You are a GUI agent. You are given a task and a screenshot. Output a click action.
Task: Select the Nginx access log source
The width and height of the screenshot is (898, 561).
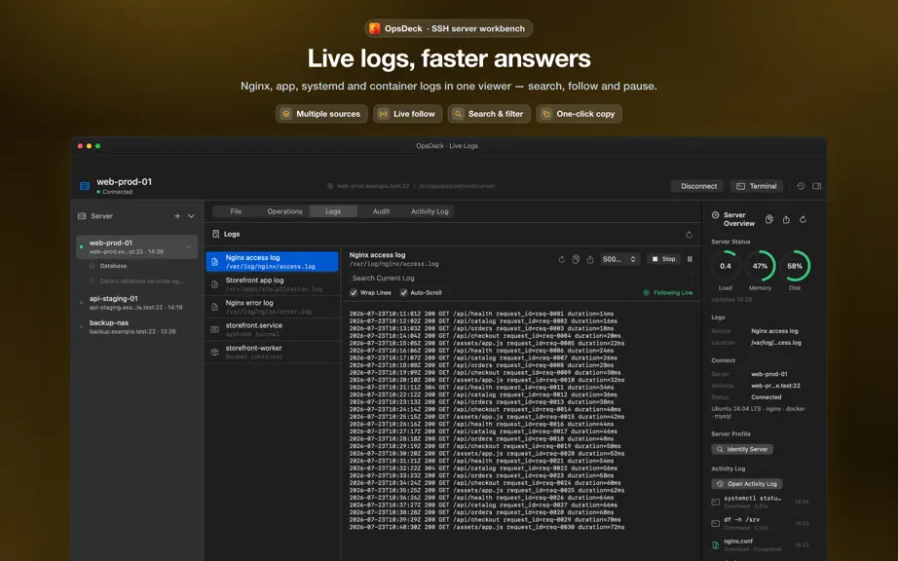(x=272, y=262)
